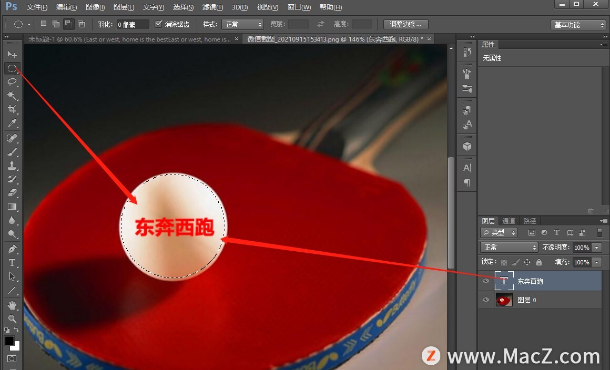This screenshot has width=610, height=370.
Task: Select the Line tool
Action: [x=12, y=290]
